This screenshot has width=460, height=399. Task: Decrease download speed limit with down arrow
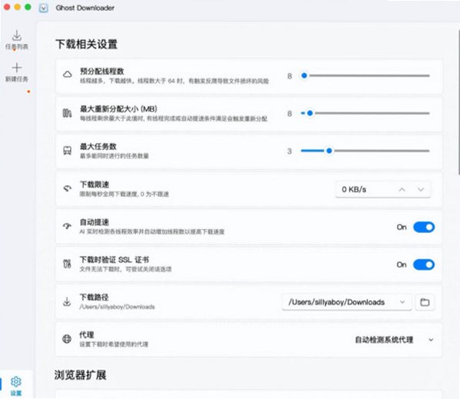click(x=421, y=190)
